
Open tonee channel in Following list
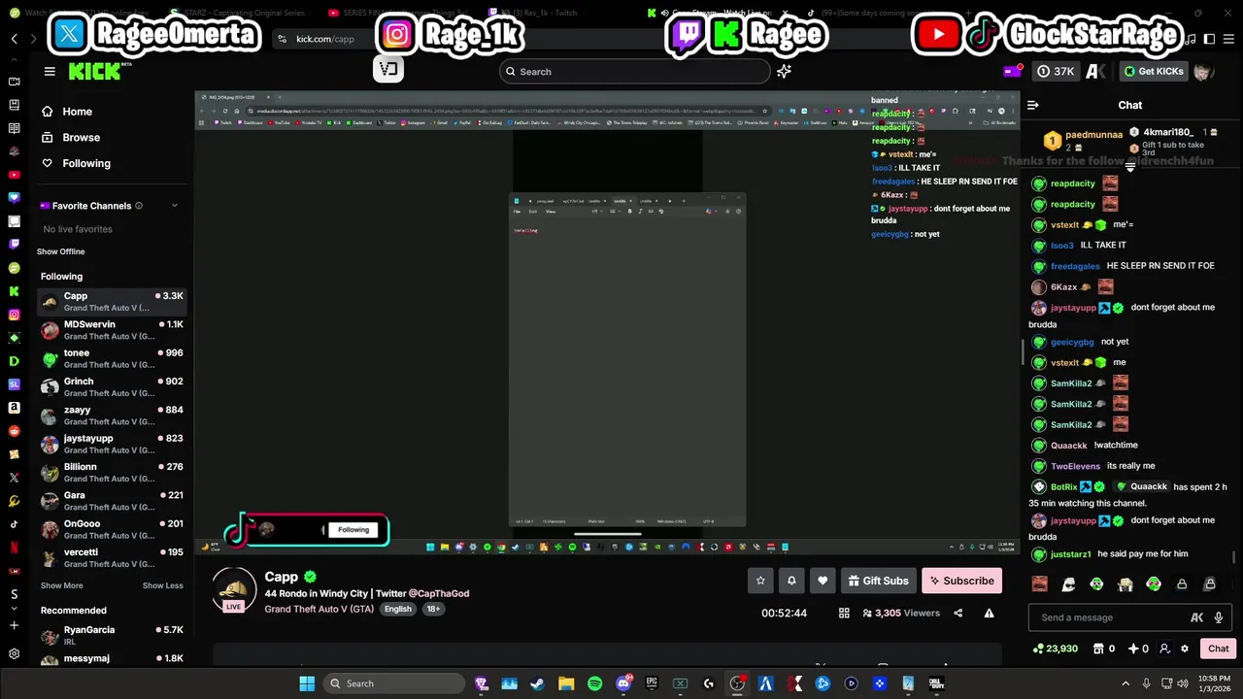(x=112, y=358)
